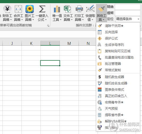Viewport: 142px width, 134px height.
Task: Choose 随机姓名生成器 from the menu
Action: [118, 83]
